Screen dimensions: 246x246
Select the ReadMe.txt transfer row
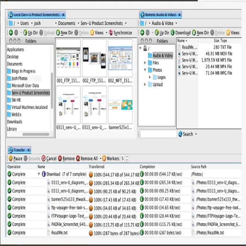pyautogui.click(x=124, y=232)
